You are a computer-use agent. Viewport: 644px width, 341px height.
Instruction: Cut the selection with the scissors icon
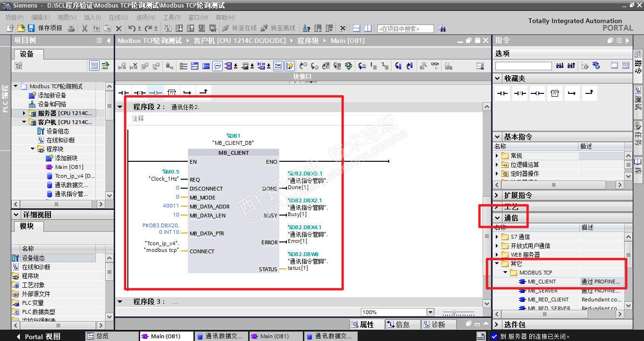[x=85, y=28]
